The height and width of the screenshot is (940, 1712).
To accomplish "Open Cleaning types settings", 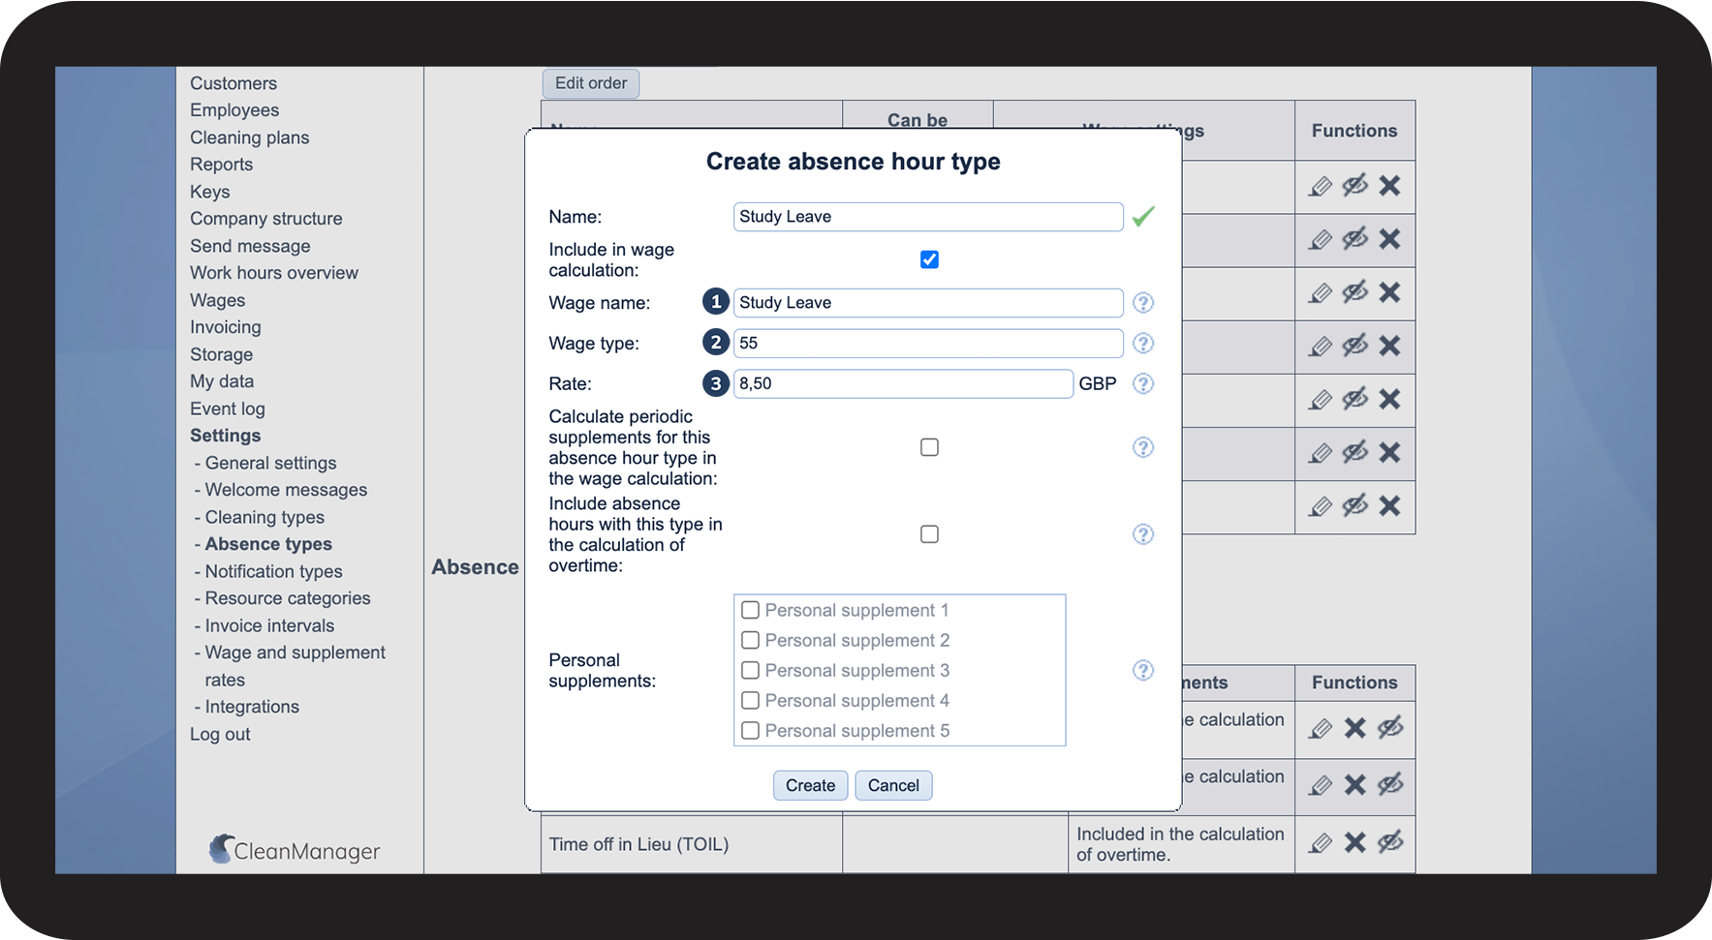I will [x=264, y=518].
